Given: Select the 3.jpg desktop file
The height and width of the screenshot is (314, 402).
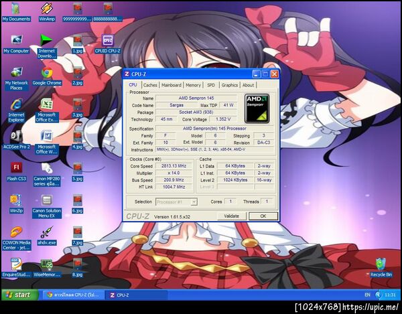Looking at the screenshot, I should click(x=78, y=108).
